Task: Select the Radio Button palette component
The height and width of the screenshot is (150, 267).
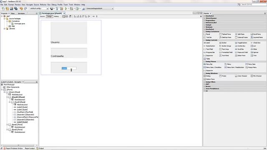Action: pos(209,46)
